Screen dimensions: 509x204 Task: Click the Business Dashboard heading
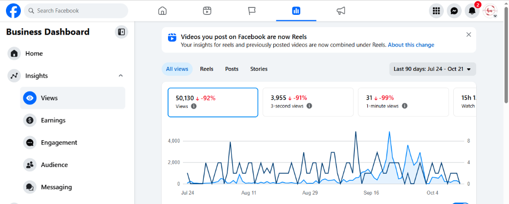click(48, 32)
